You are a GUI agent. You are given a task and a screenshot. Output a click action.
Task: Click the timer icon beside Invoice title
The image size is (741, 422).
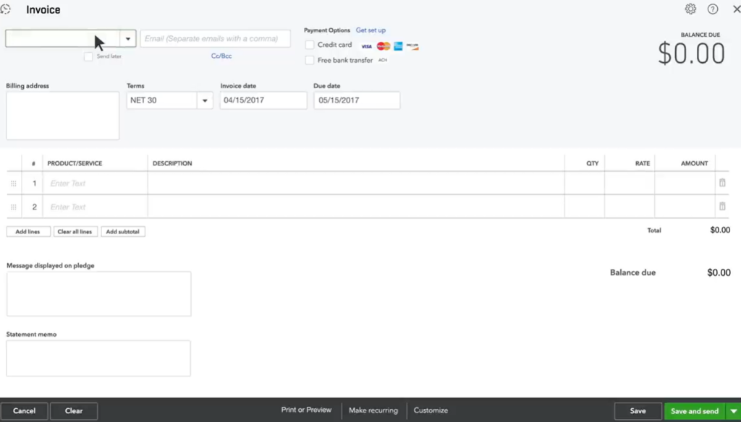tap(7, 9)
